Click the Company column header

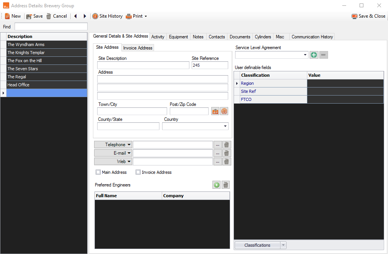point(196,196)
